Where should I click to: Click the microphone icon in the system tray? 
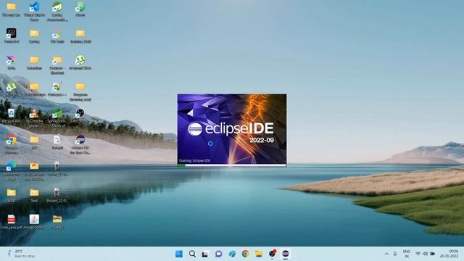pyautogui.click(x=395, y=254)
